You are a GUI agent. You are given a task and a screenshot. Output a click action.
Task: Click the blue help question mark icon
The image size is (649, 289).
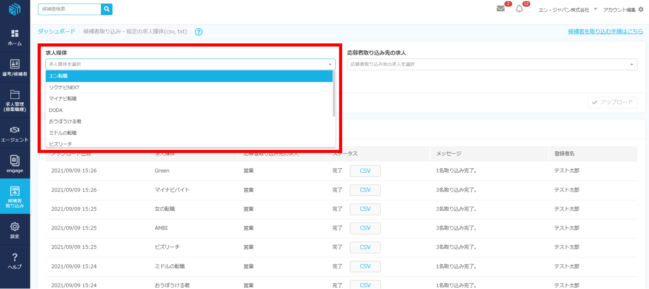pos(199,32)
